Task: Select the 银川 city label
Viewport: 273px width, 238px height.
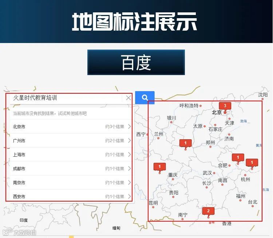Action: pos(171,118)
